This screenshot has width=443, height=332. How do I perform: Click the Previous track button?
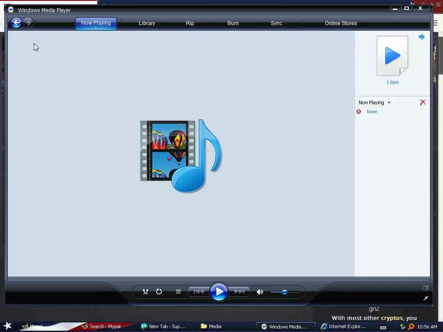coord(199,292)
